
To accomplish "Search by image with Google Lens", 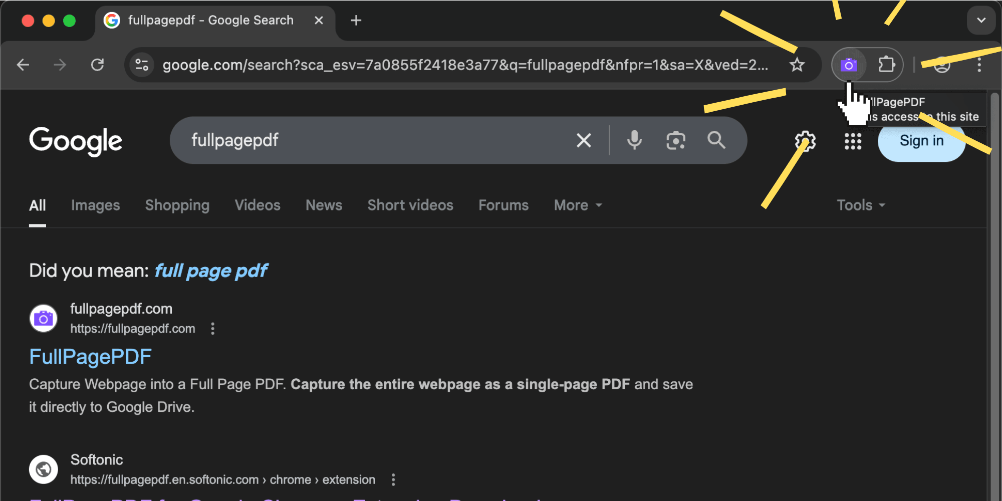I will coord(675,140).
